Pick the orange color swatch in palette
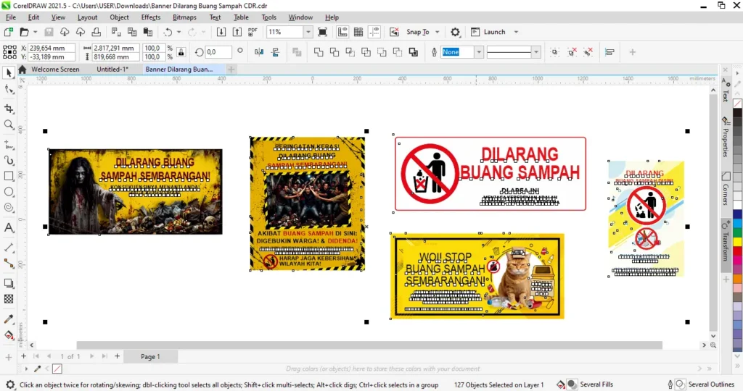 tap(738, 279)
